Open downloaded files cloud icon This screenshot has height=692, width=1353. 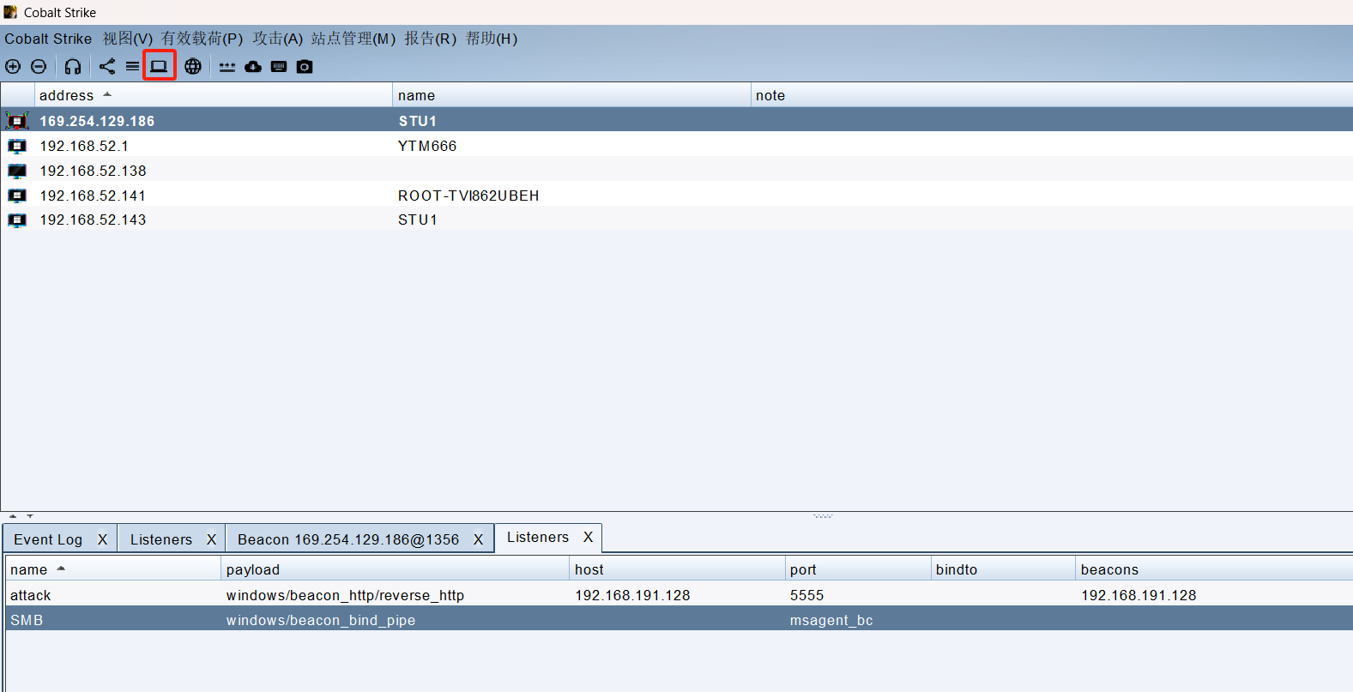[253, 66]
